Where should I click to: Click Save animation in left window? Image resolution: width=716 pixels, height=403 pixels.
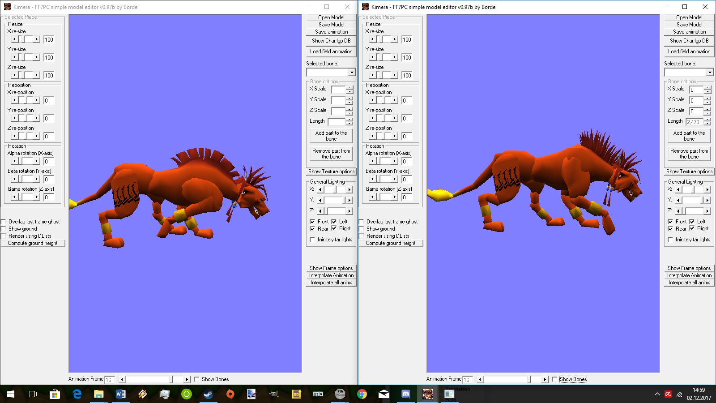331,32
